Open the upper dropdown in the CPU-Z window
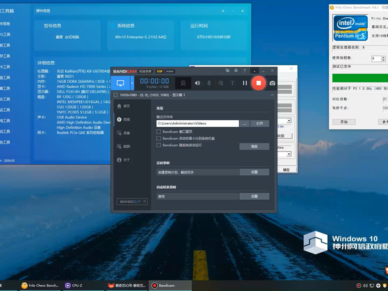 point(288,120)
